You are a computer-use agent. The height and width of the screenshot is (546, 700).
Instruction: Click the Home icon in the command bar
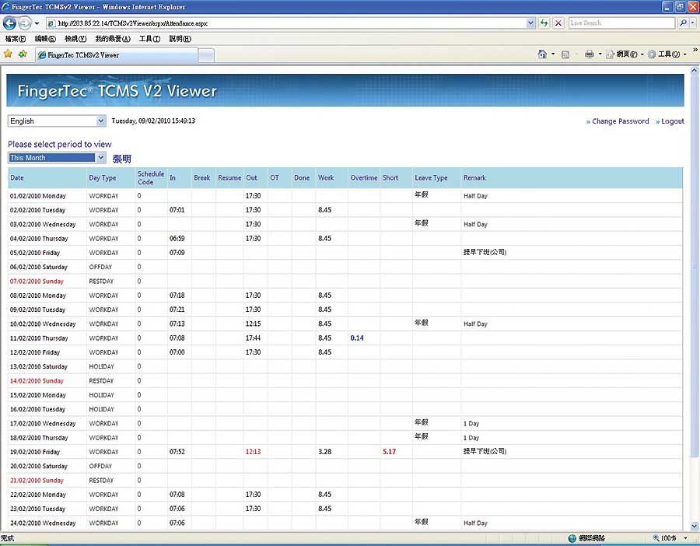(x=542, y=54)
